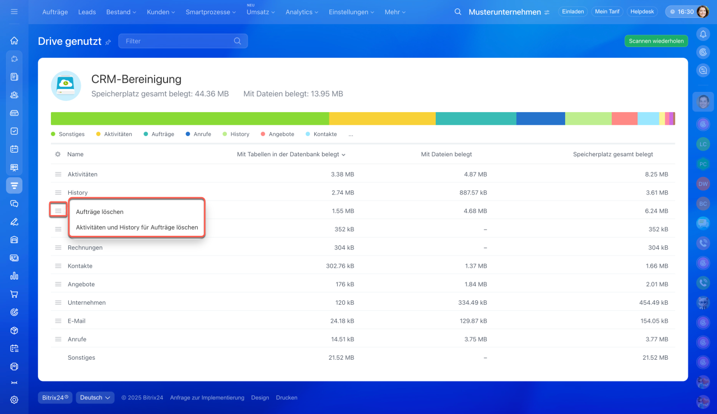Open the notifications bell icon
The image size is (717, 414).
click(703, 34)
